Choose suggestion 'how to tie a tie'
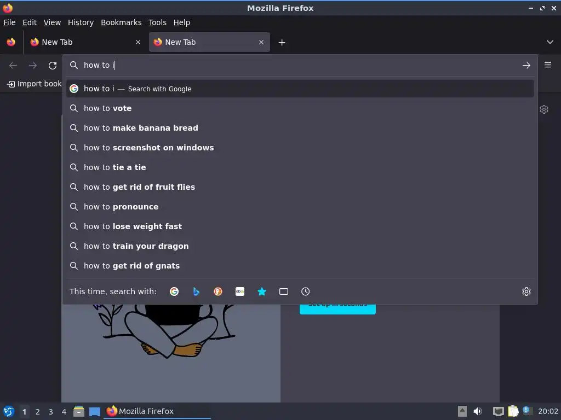 click(x=300, y=167)
